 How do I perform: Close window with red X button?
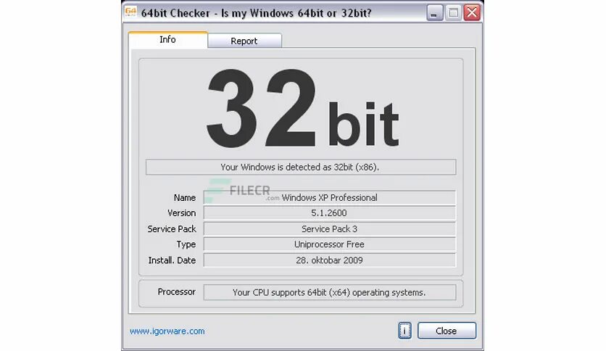pyautogui.click(x=472, y=13)
